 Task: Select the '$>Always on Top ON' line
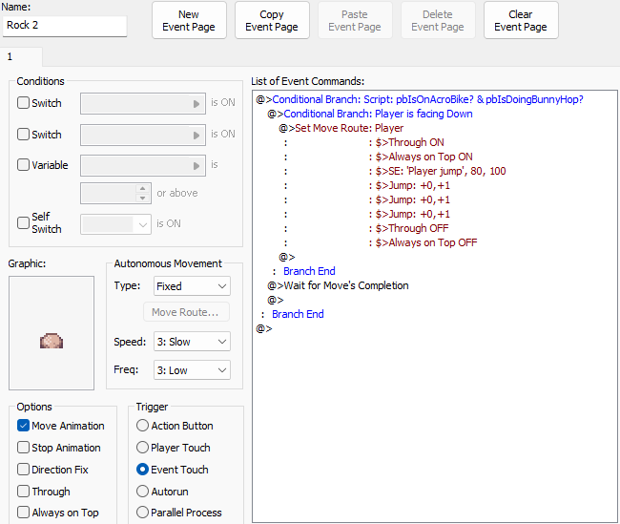pyautogui.click(x=424, y=157)
